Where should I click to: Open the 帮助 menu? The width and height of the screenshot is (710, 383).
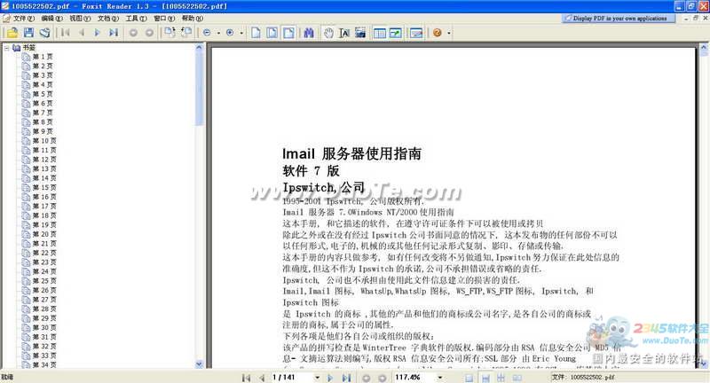pos(193,18)
